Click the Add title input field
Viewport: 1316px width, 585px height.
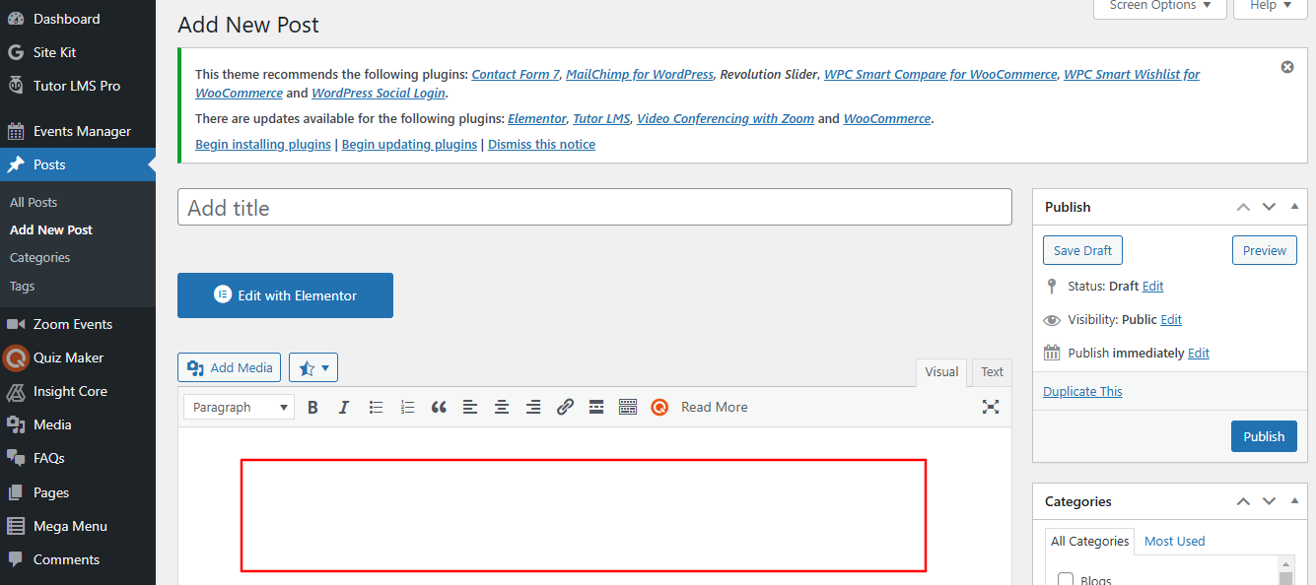(x=594, y=208)
